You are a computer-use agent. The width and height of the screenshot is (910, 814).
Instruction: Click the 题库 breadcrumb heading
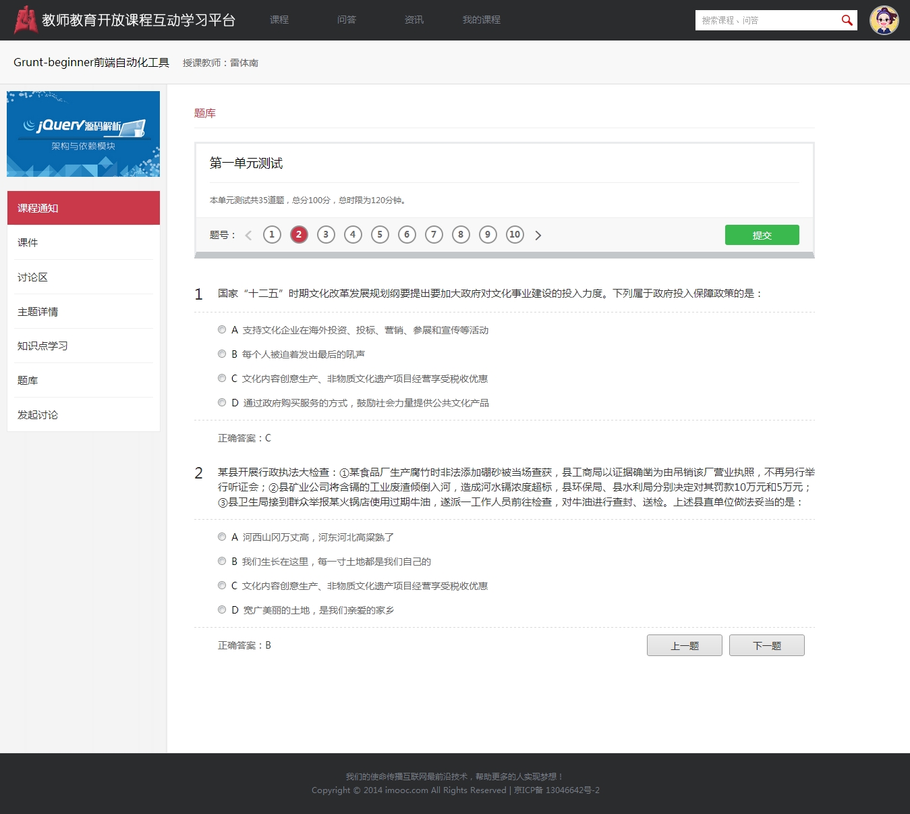205,113
